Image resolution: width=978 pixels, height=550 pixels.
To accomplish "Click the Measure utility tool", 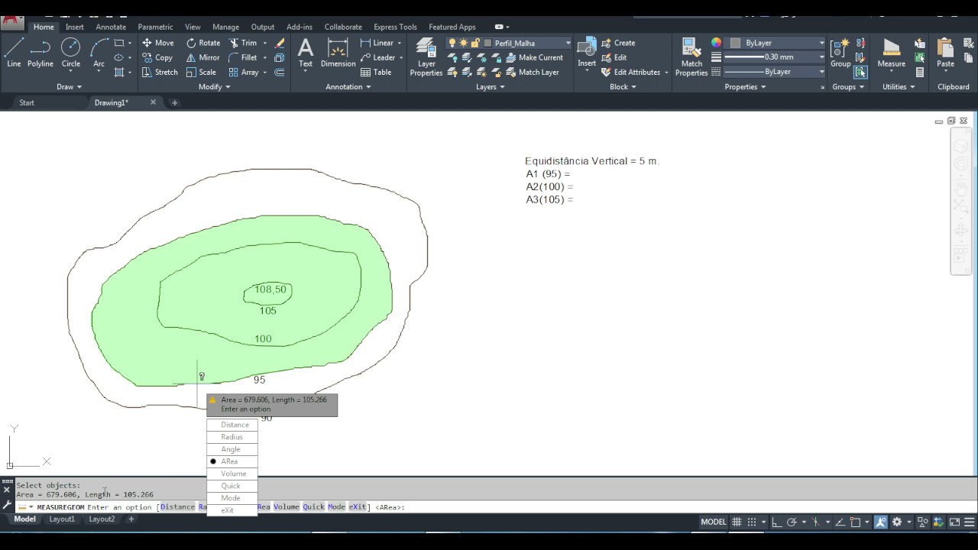I will pos(891,53).
